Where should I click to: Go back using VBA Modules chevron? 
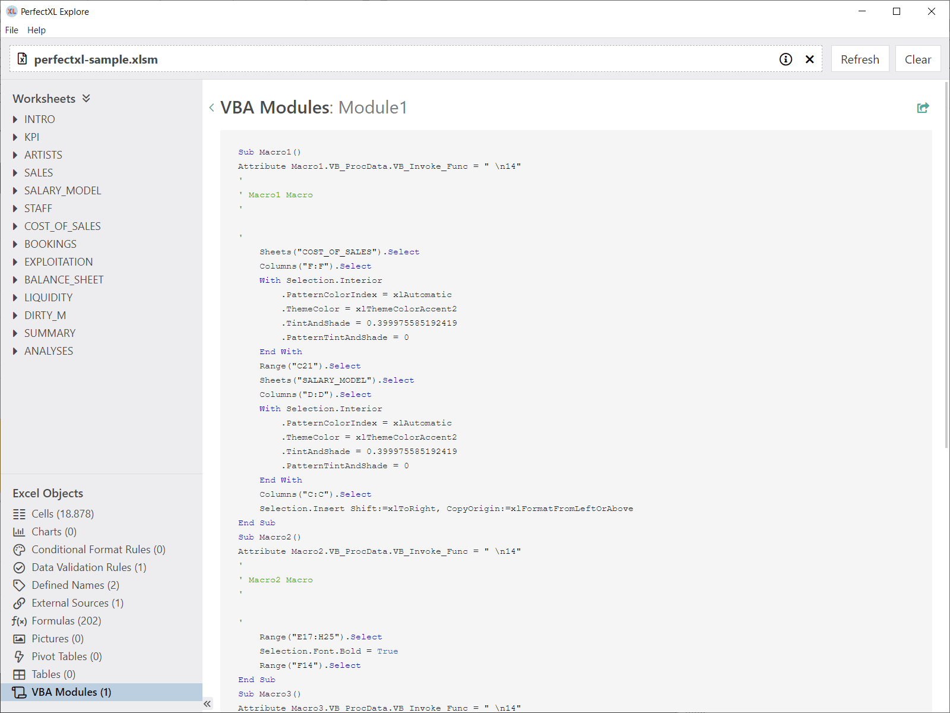[x=212, y=108]
